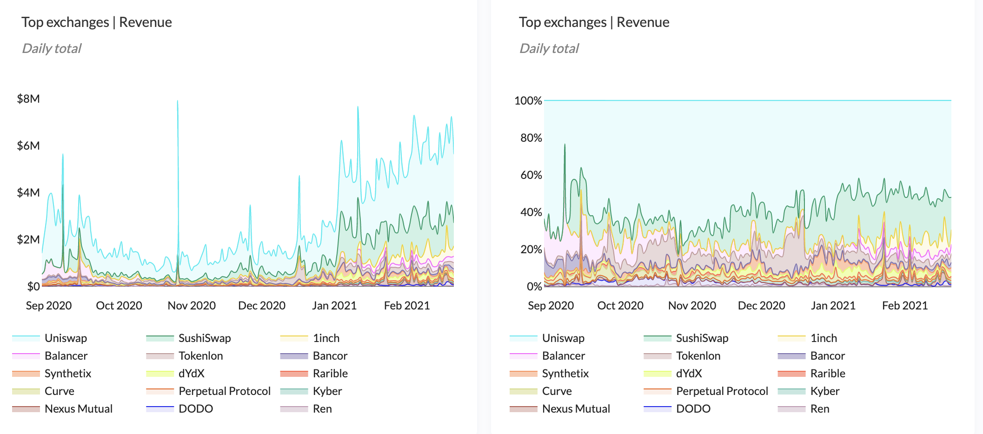Click Feb 2021 label on left chart

[x=407, y=306]
